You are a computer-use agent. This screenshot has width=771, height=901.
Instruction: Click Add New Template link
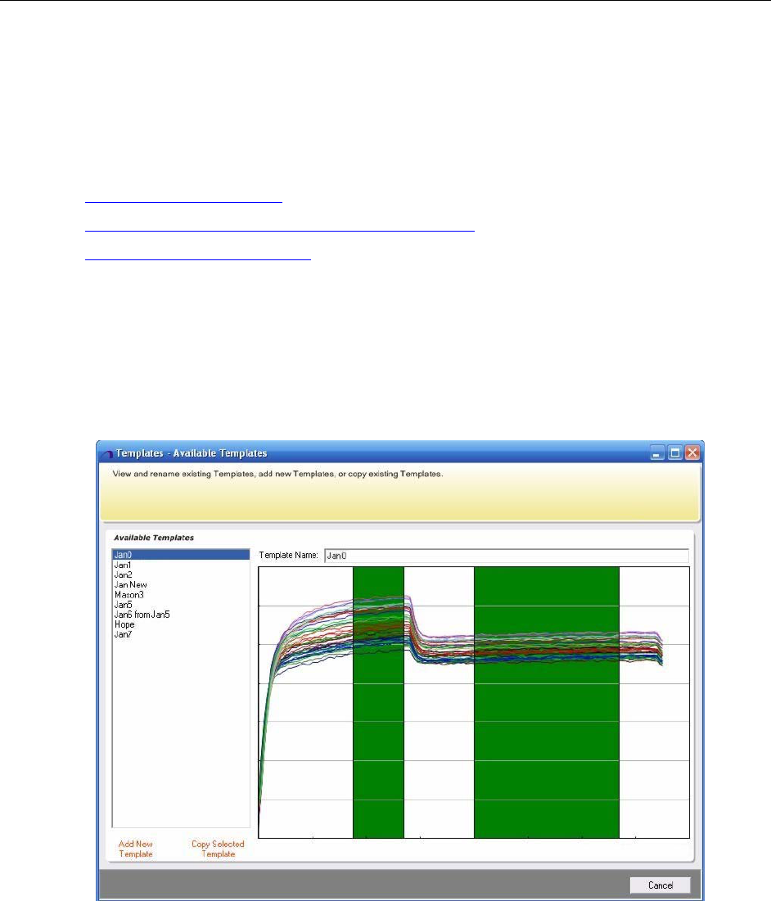(136, 849)
